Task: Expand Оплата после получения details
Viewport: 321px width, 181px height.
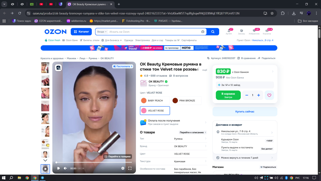Action: point(174,122)
